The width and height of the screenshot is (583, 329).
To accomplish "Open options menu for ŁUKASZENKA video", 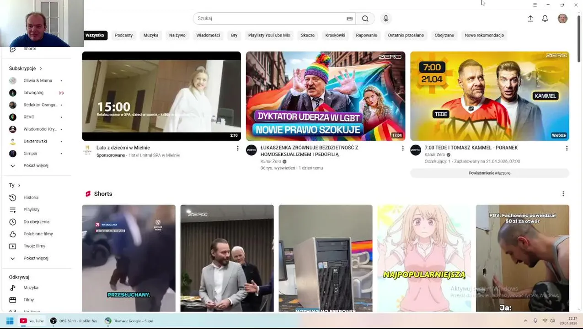I will (403, 148).
